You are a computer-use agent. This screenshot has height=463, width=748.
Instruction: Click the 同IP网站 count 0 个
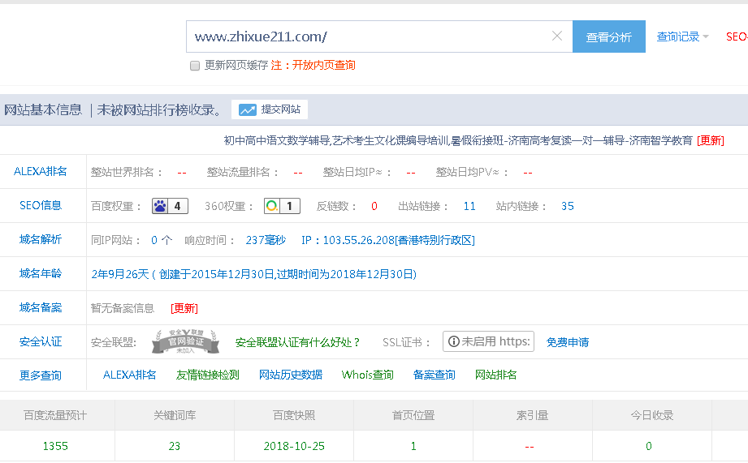(162, 240)
